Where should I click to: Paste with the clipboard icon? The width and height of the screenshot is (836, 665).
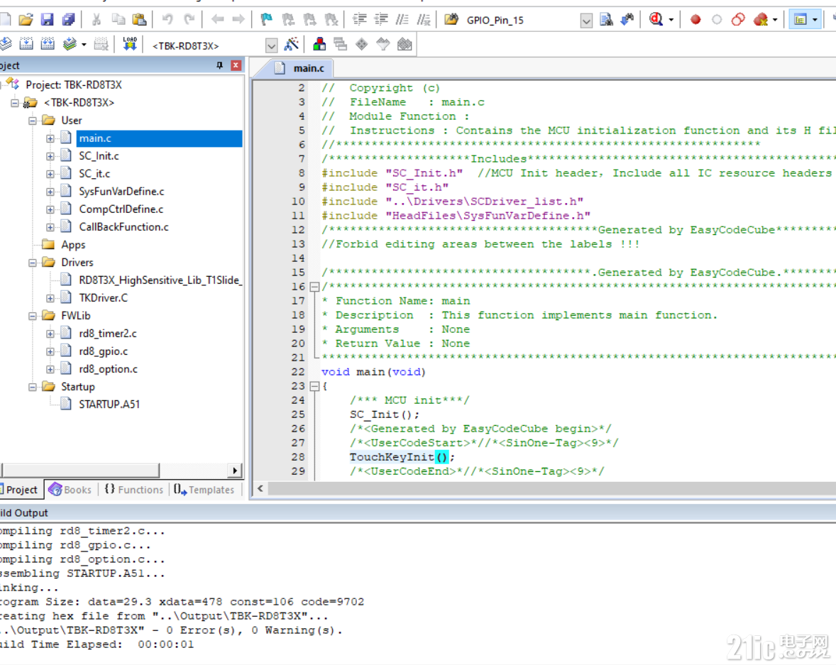pyautogui.click(x=139, y=20)
